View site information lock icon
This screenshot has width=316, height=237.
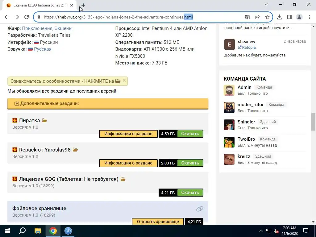coord(39,17)
